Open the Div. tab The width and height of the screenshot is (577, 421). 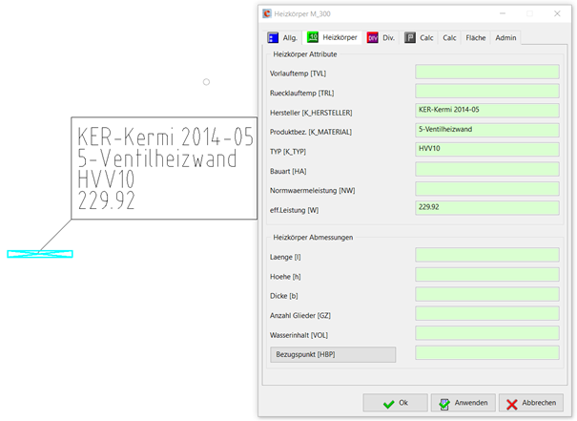pos(381,38)
